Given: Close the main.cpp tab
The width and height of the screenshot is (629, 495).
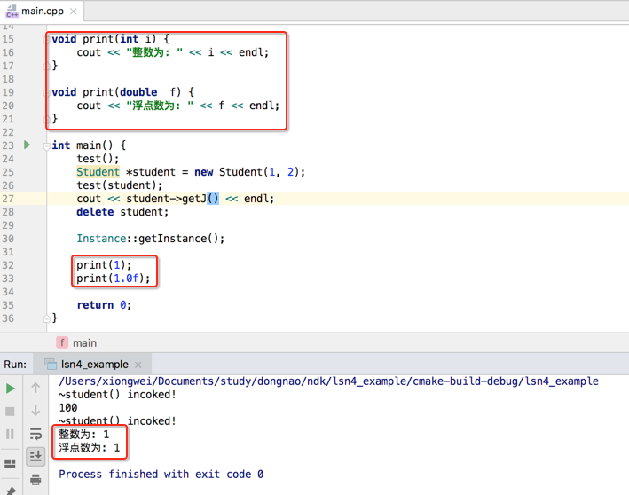Looking at the screenshot, I should tap(73, 12).
